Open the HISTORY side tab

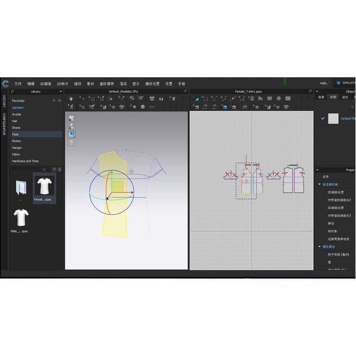pyautogui.click(x=4, y=101)
